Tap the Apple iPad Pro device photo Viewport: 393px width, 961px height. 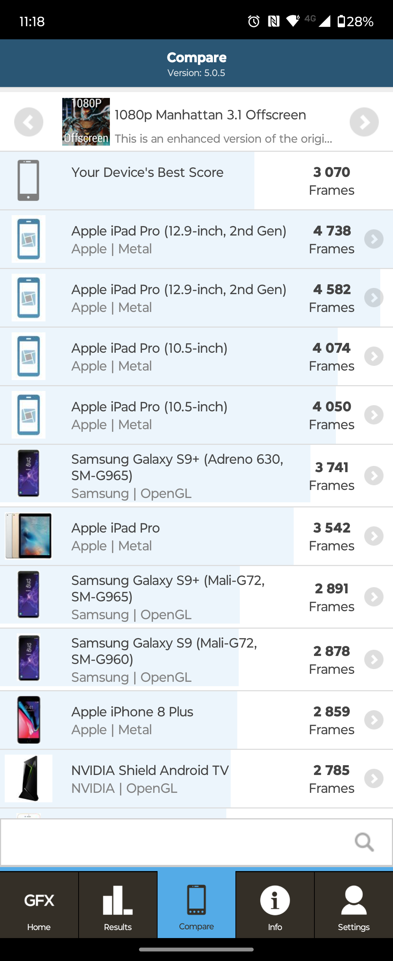coord(29,536)
